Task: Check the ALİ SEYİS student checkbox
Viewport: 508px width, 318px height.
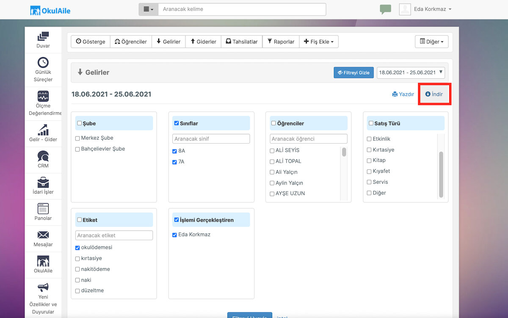Action: 272,150
